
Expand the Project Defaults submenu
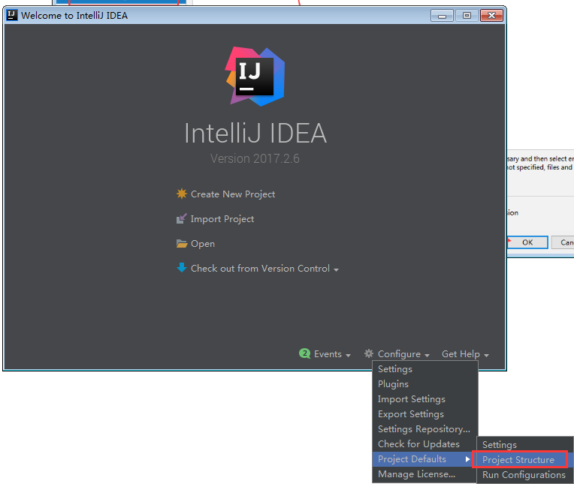click(423, 459)
